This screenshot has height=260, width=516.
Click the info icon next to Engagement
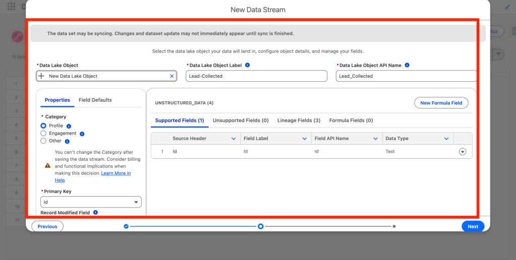82,134
